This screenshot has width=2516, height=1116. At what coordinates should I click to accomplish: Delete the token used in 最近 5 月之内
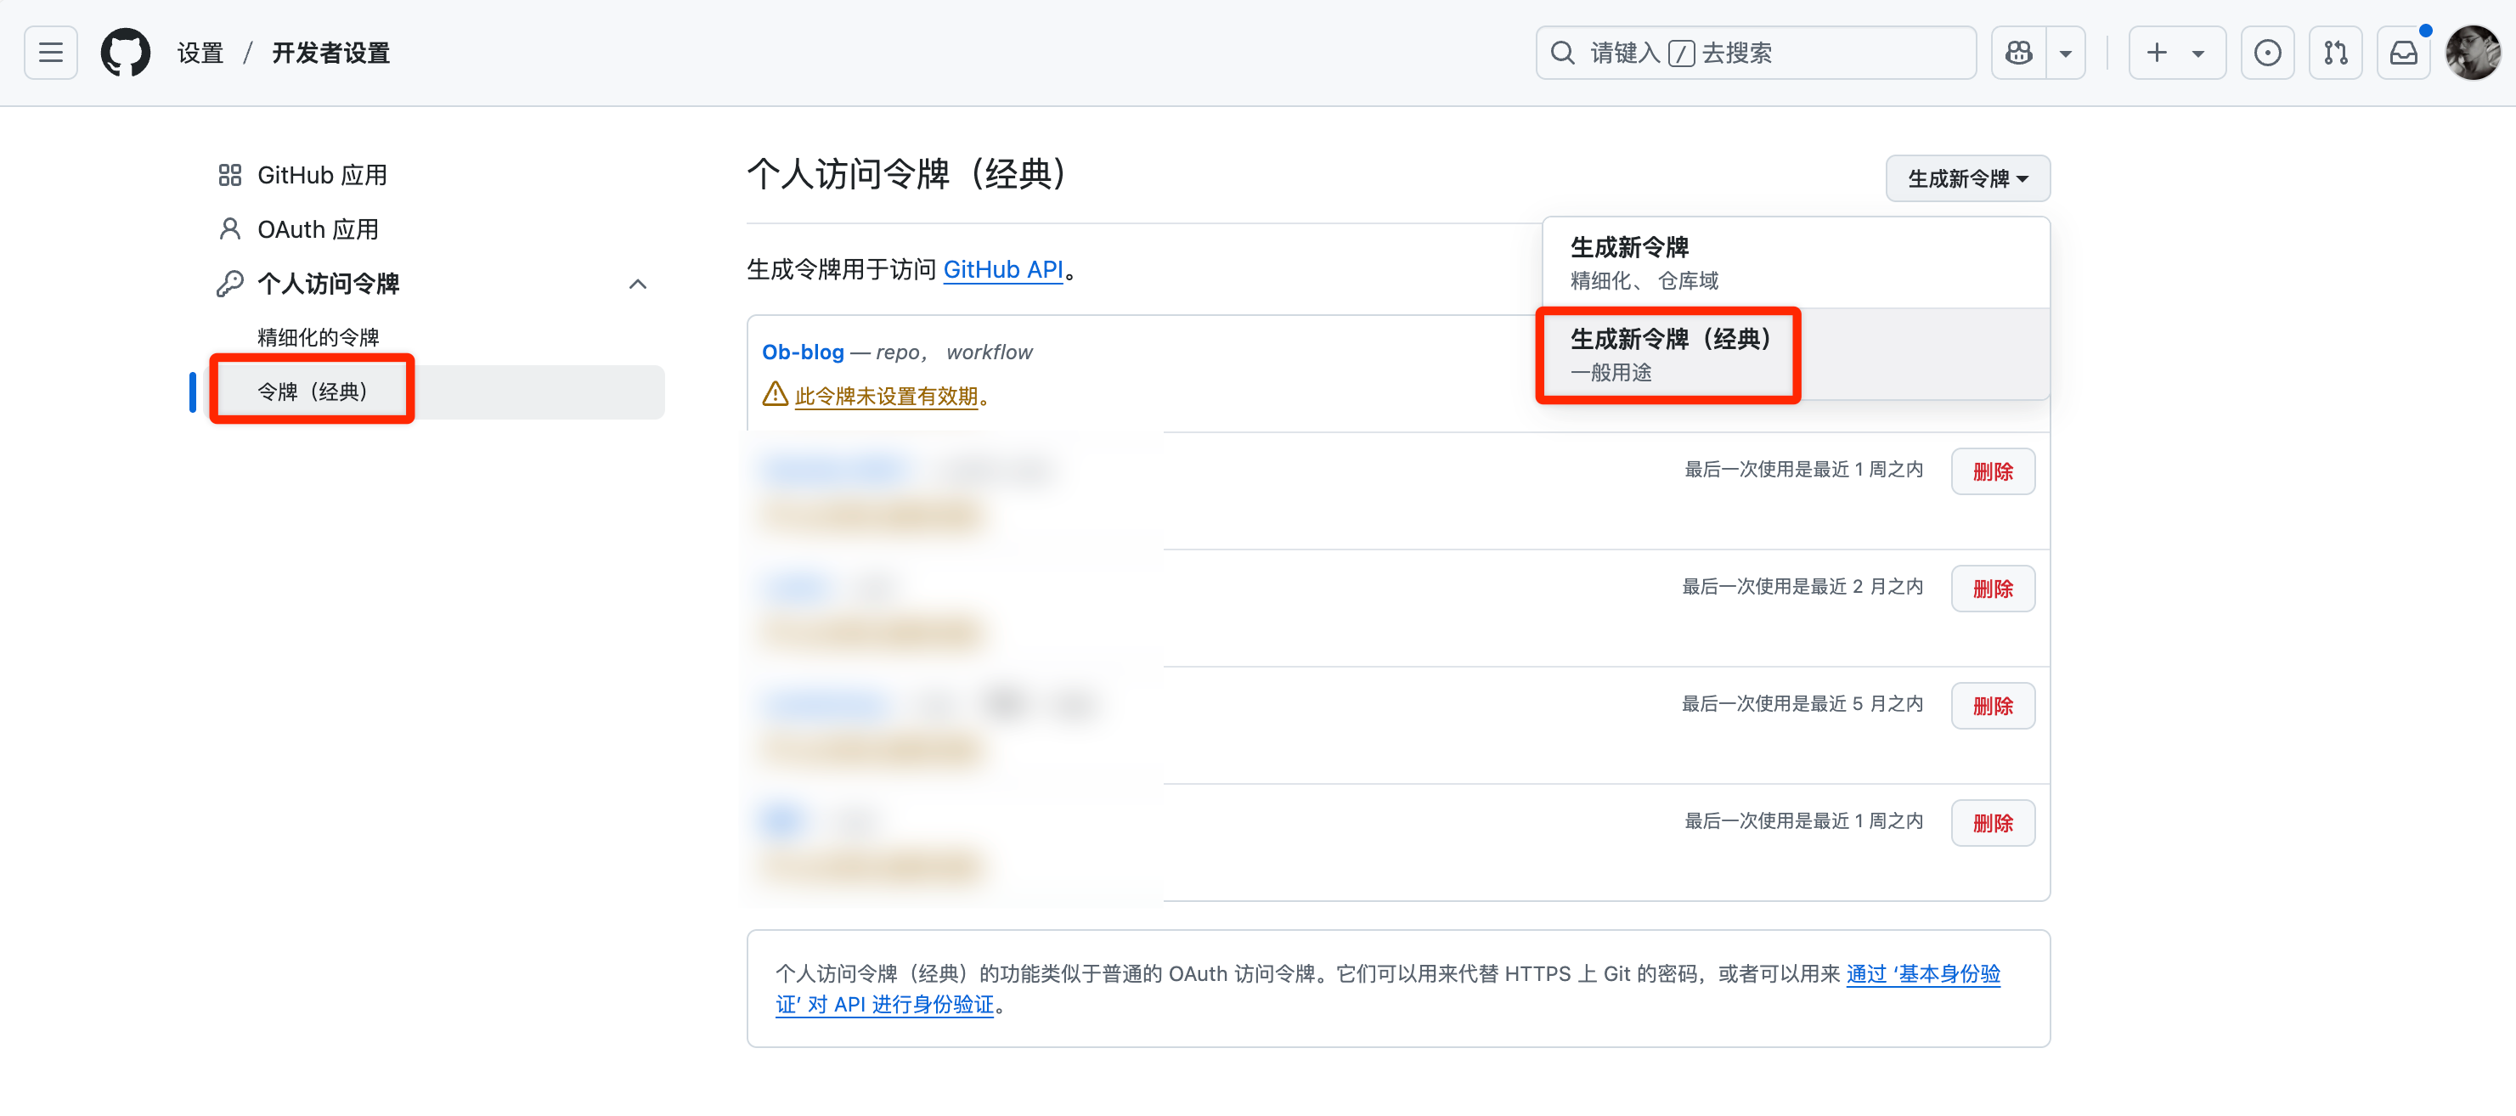point(1993,706)
